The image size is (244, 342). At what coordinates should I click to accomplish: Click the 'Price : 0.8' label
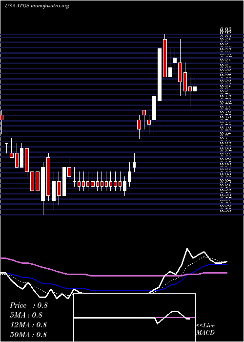click(28, 305)
